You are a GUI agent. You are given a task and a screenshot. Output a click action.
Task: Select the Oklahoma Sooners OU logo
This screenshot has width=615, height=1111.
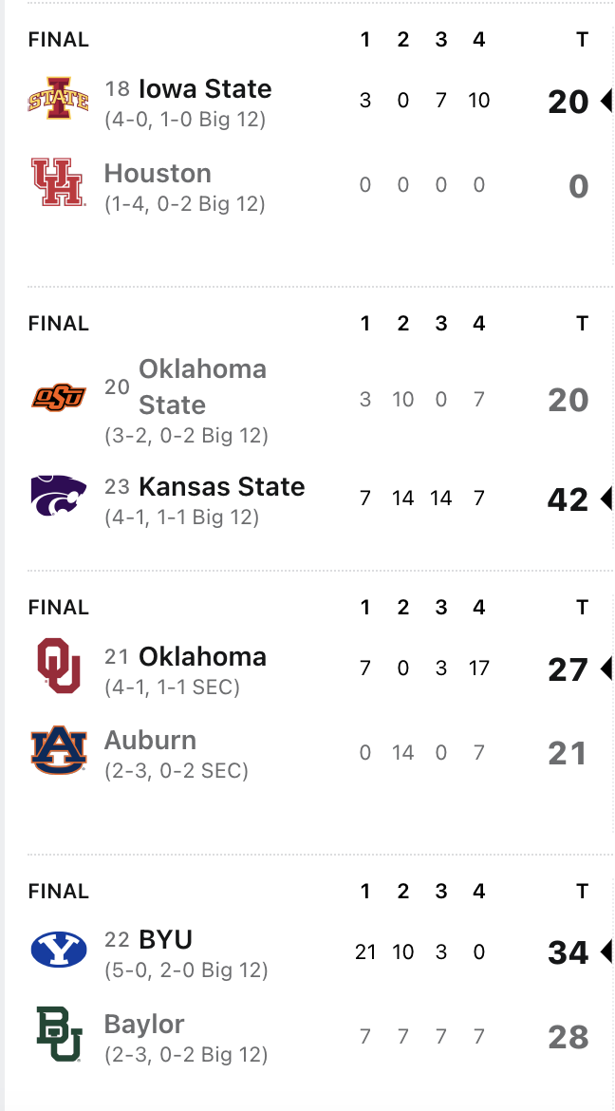58,666
